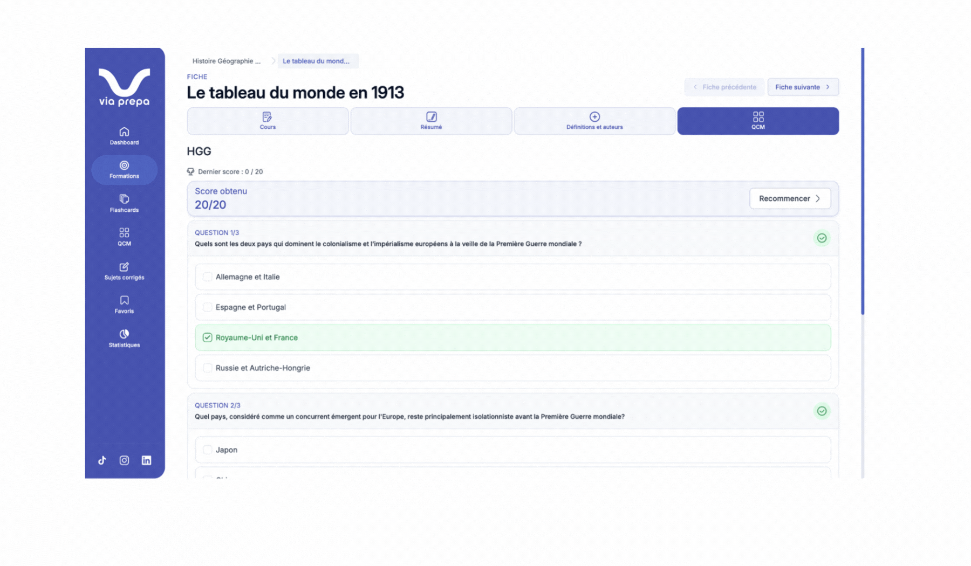Open the Définitions et auteurs tab
Image resolution: width=971 pixels, height=566 pixels.
coord(594,121)
